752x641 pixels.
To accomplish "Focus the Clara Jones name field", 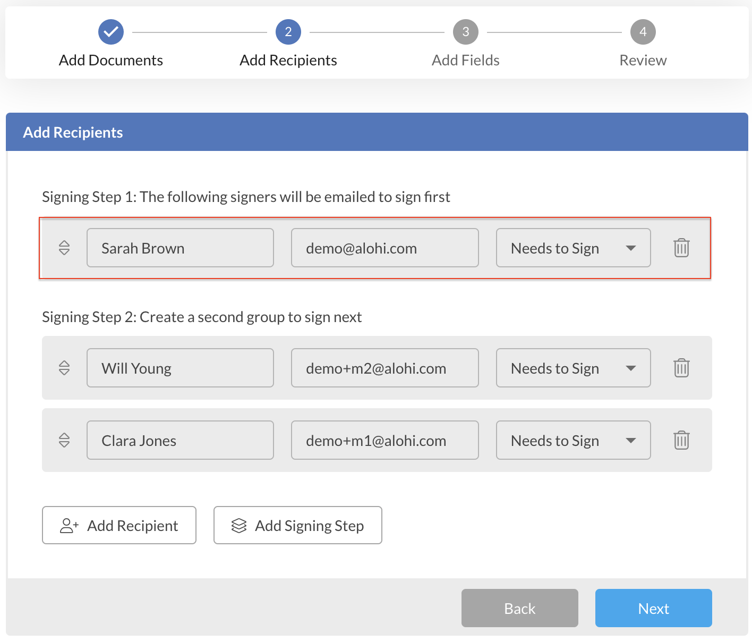I will click(180, 441).
